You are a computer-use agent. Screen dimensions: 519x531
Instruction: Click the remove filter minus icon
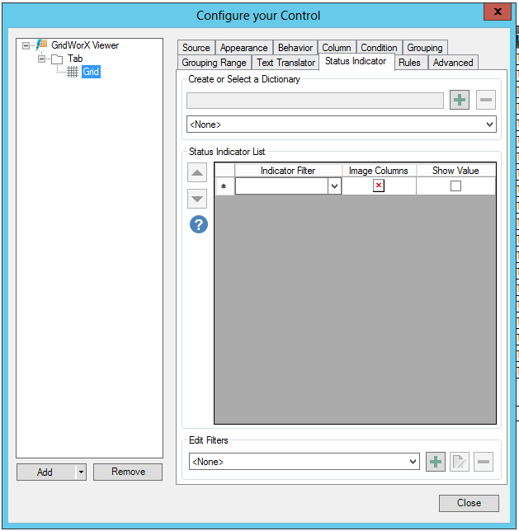coord(484,462)
